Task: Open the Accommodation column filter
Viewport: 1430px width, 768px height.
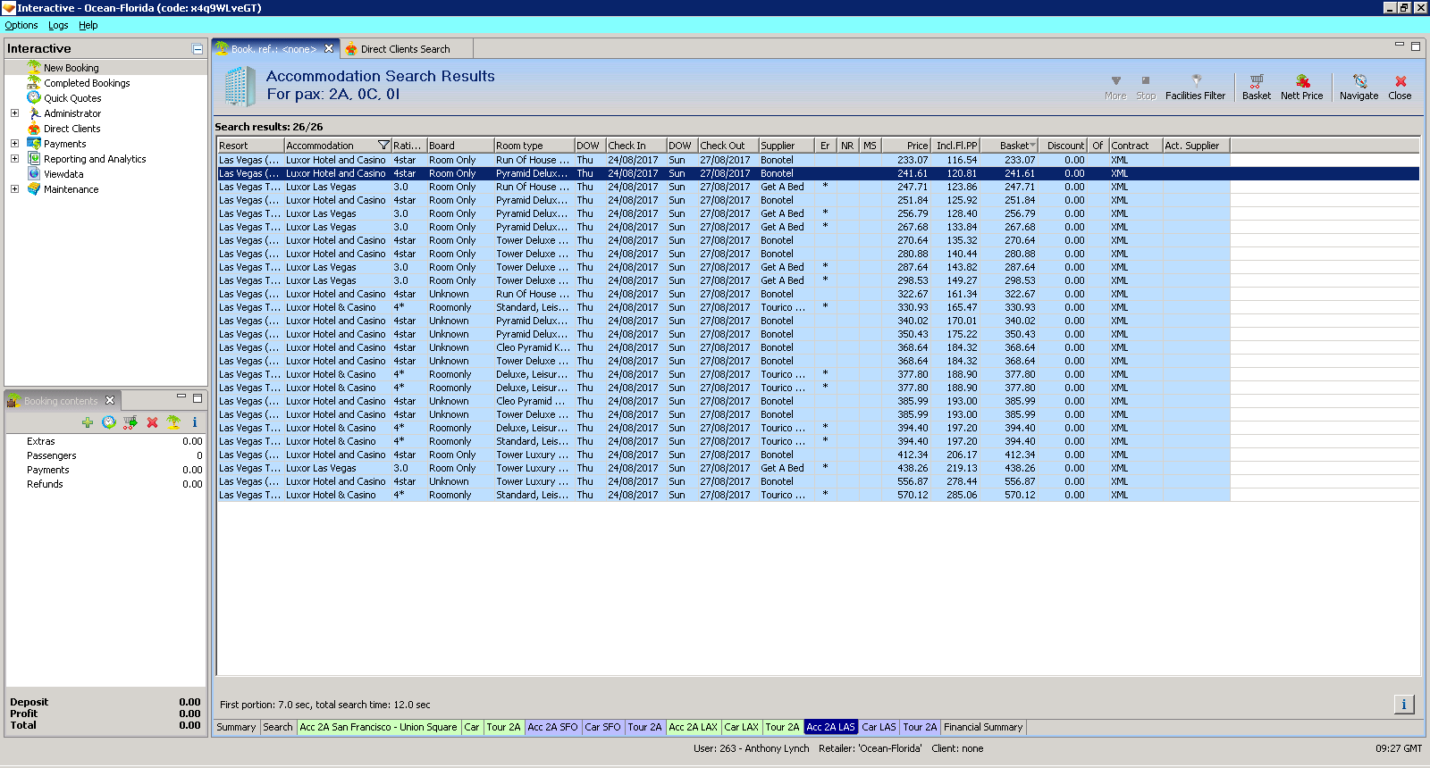Action: pyautogui.click(x=383, y=146)
